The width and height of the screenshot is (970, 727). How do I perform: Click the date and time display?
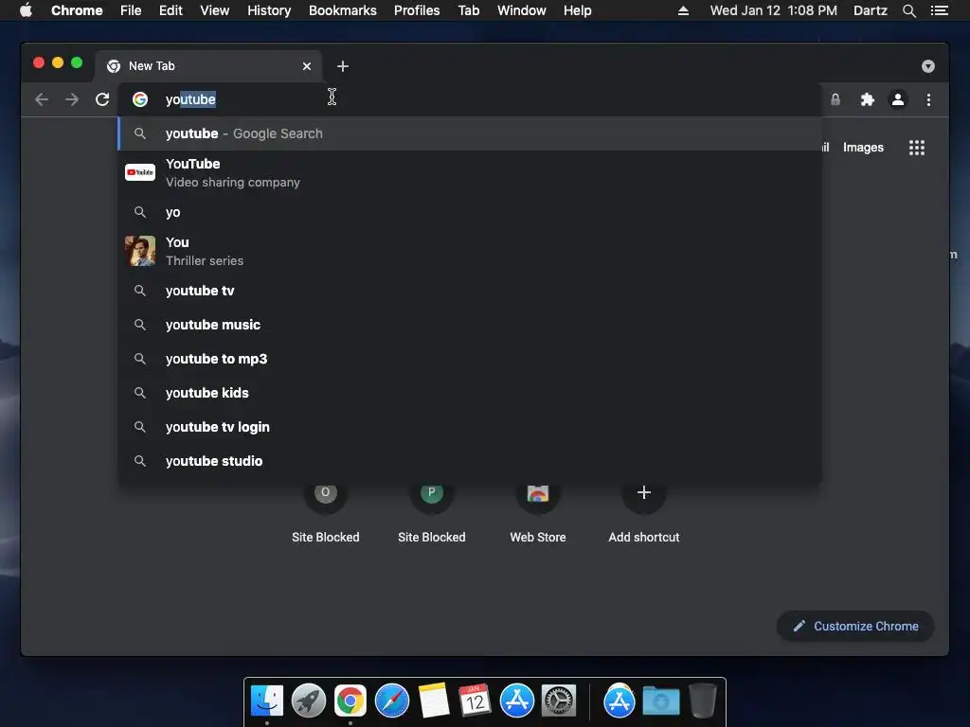coord(773,10)
